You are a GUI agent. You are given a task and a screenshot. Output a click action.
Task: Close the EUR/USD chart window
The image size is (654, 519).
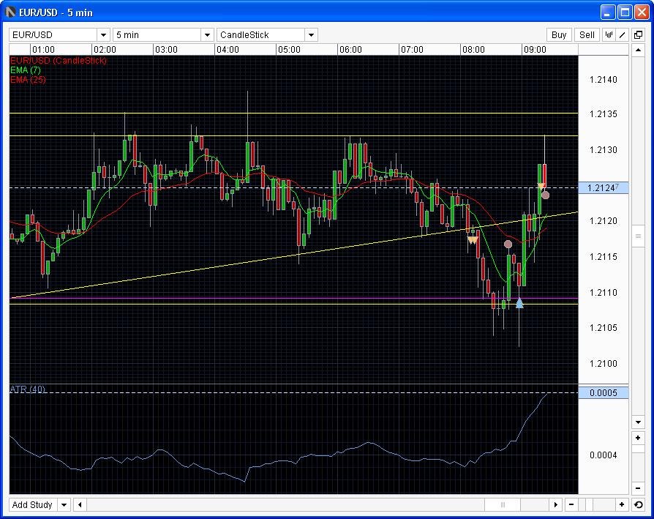(x=642, y=12)
